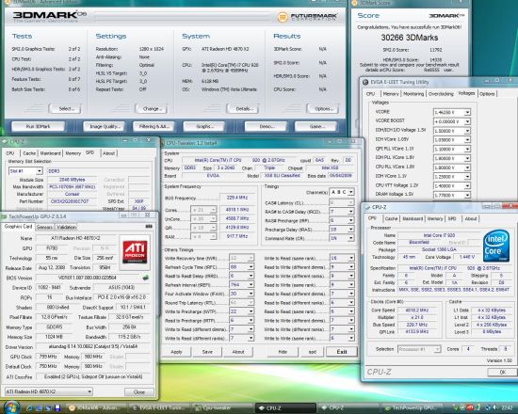Image resolution: width=518 pixels, height=414 pixels.
Task: Open the DRAM Voltage dropdown in E-LEET
Action: pos(467,195)
